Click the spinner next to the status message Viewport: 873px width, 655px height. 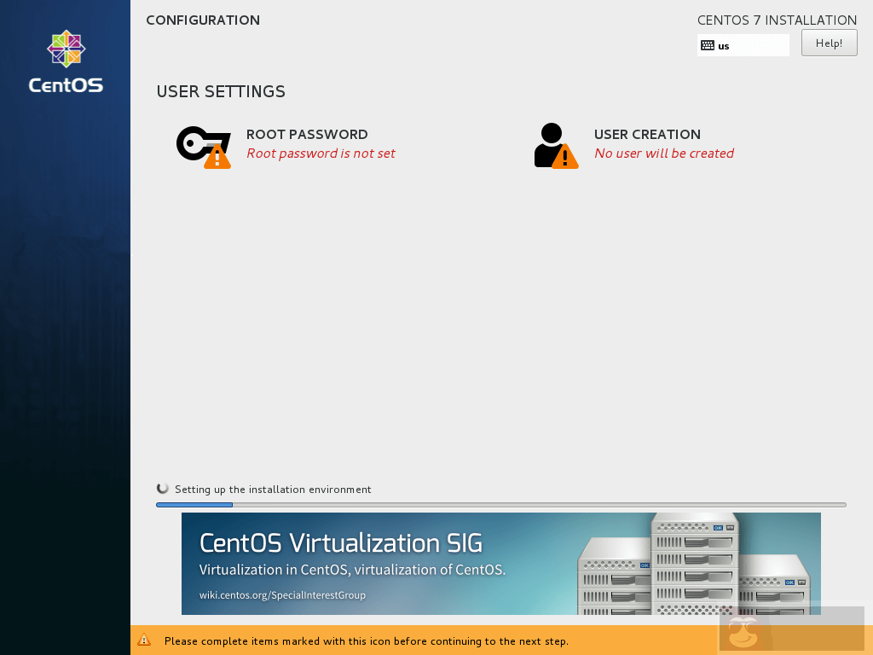click(x=162, y=488)
